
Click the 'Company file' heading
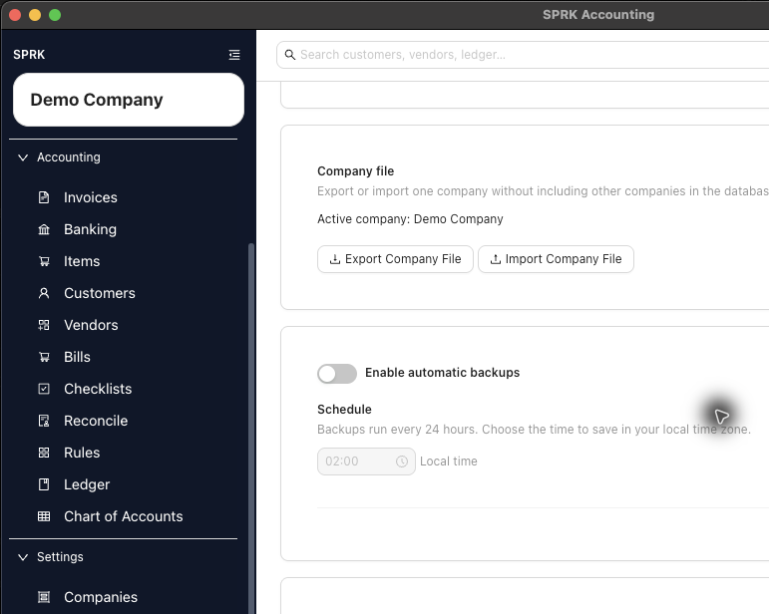(355, 171)
